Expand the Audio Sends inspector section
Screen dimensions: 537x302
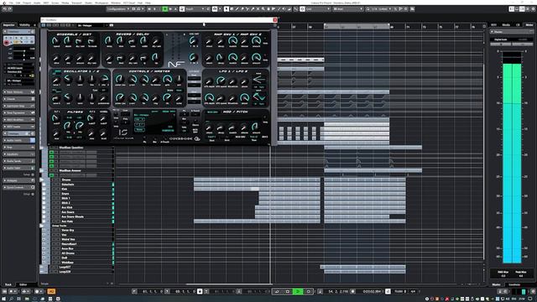[x=18, y=161]
